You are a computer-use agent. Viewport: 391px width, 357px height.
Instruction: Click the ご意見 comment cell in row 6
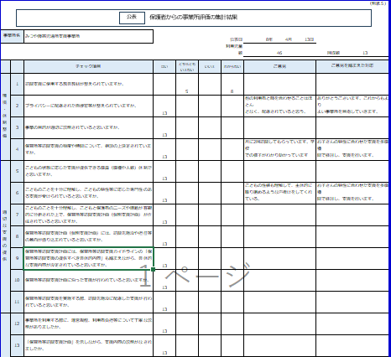(280, 193)
